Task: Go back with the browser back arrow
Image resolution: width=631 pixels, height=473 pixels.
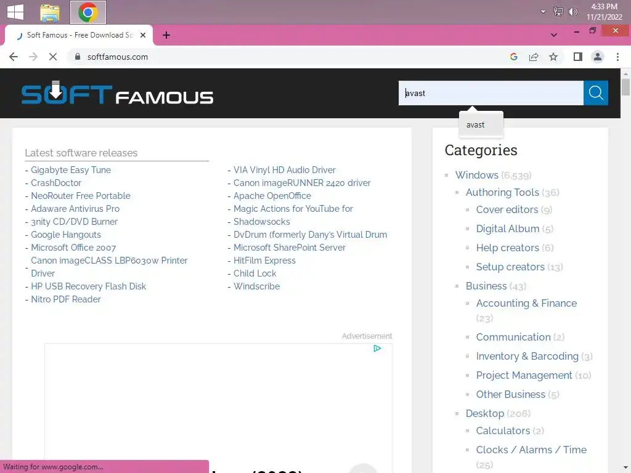Action: point(14,57)
